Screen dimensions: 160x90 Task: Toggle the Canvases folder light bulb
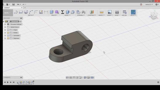coord(8,35)
